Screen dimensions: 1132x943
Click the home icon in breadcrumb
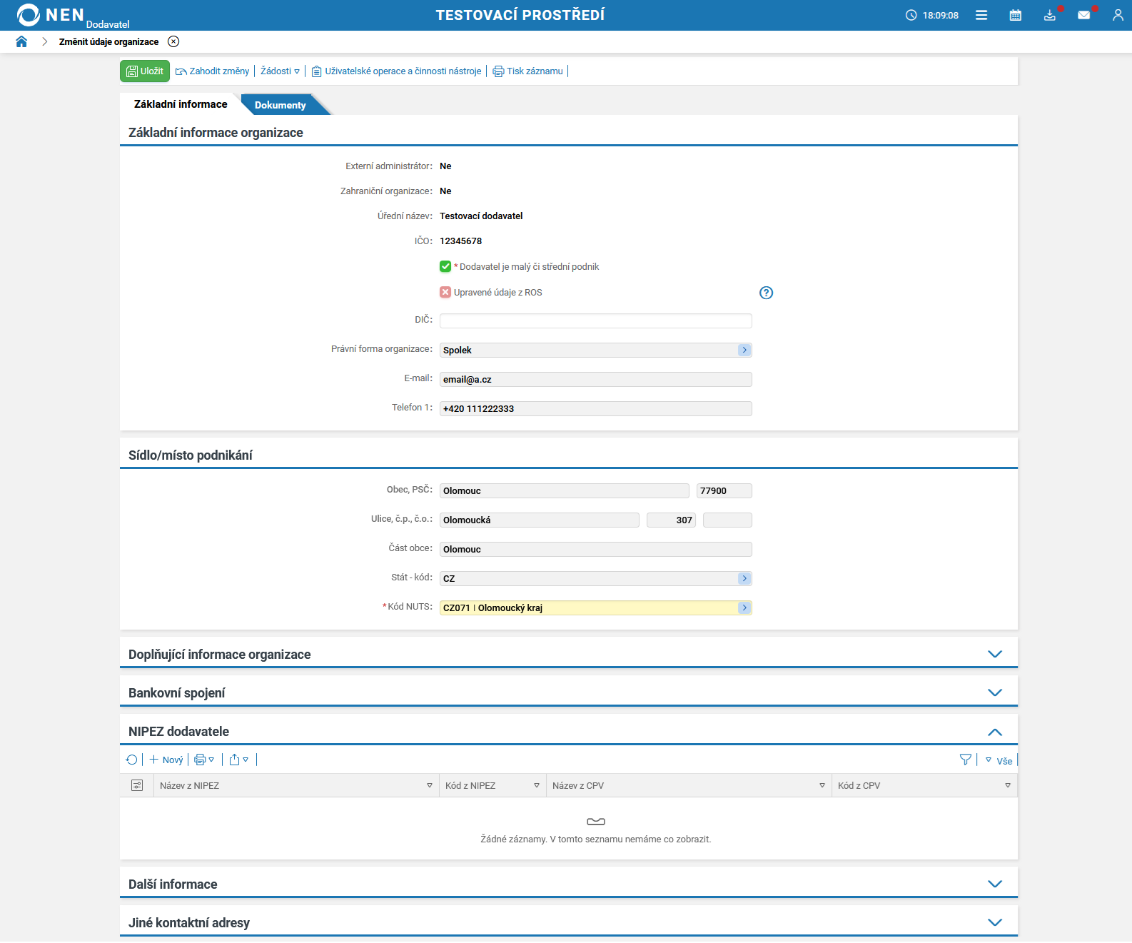[21, 41]
